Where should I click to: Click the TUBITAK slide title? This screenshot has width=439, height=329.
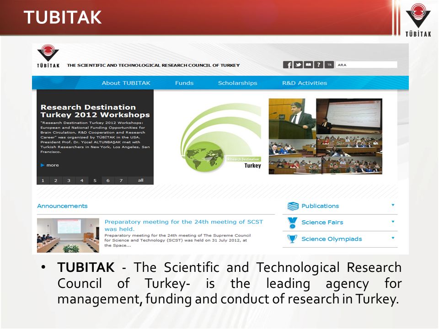tap(63, 17)
